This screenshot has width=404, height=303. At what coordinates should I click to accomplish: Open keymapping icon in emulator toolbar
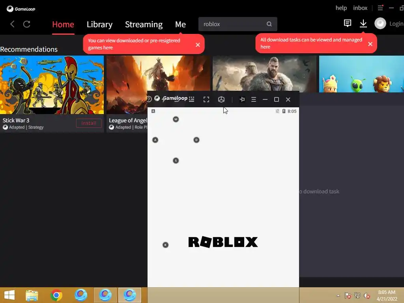click(x=191, y=99)
